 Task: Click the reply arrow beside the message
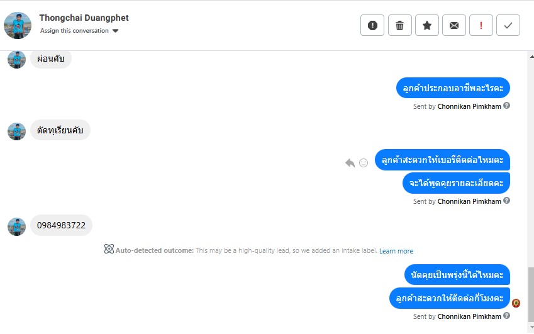350,163
